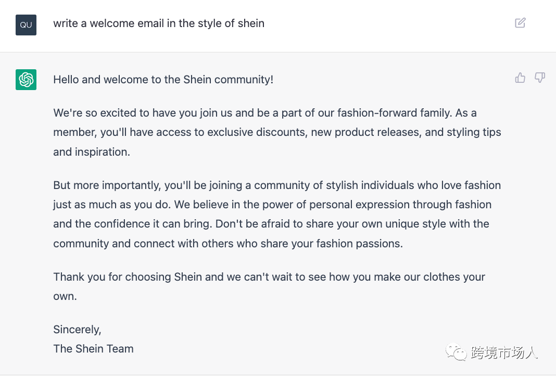Click 'The Shein Team' signature
Viewport: 556px width, 377px height.
coord(93,349)
